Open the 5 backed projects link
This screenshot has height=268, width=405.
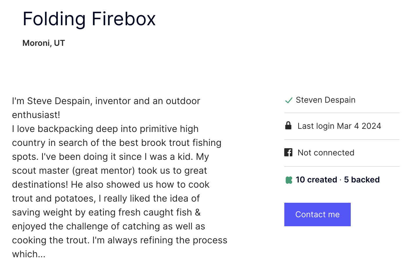pyautogui.click(x=362, y=180)
